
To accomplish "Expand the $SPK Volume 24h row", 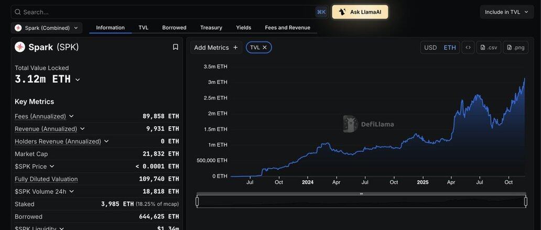I will 71,192.
